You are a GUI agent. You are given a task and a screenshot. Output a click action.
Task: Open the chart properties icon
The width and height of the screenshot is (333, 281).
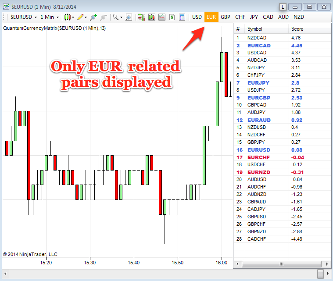click(x=182, y=17)
